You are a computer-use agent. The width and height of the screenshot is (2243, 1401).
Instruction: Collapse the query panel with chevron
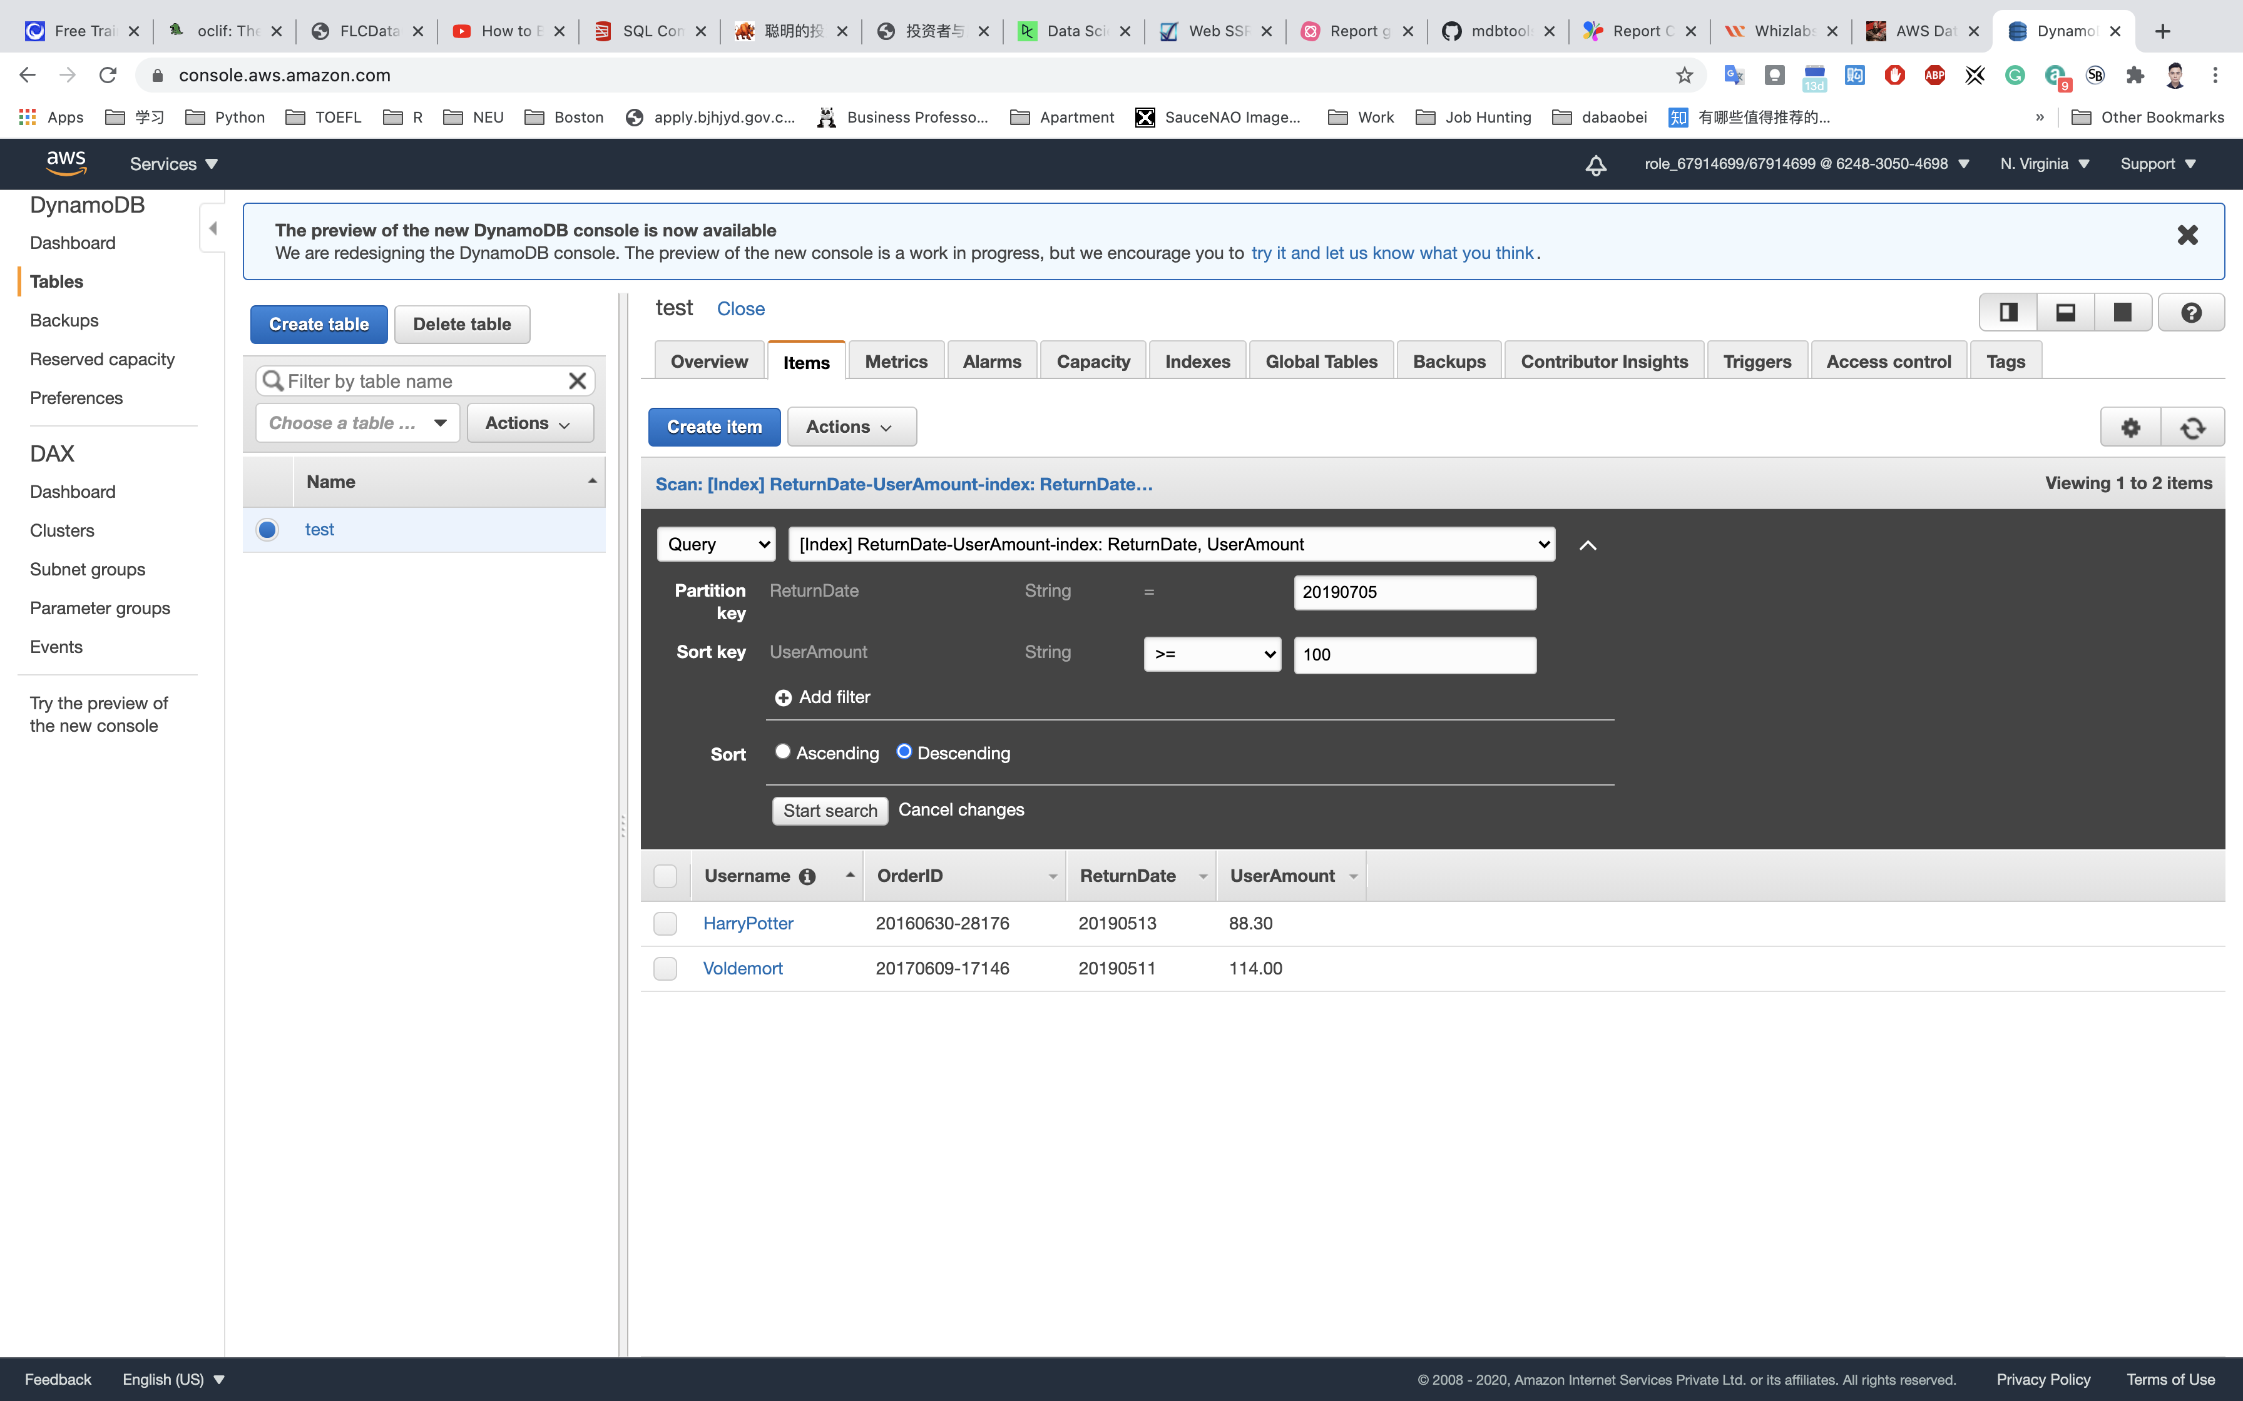1588,546
